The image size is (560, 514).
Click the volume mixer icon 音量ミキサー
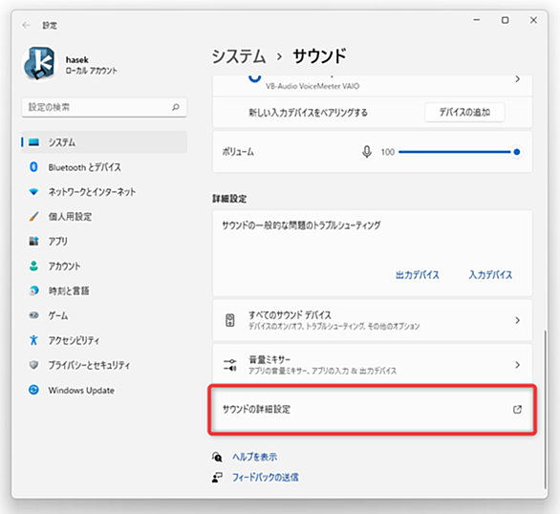[x=230, y=365]
